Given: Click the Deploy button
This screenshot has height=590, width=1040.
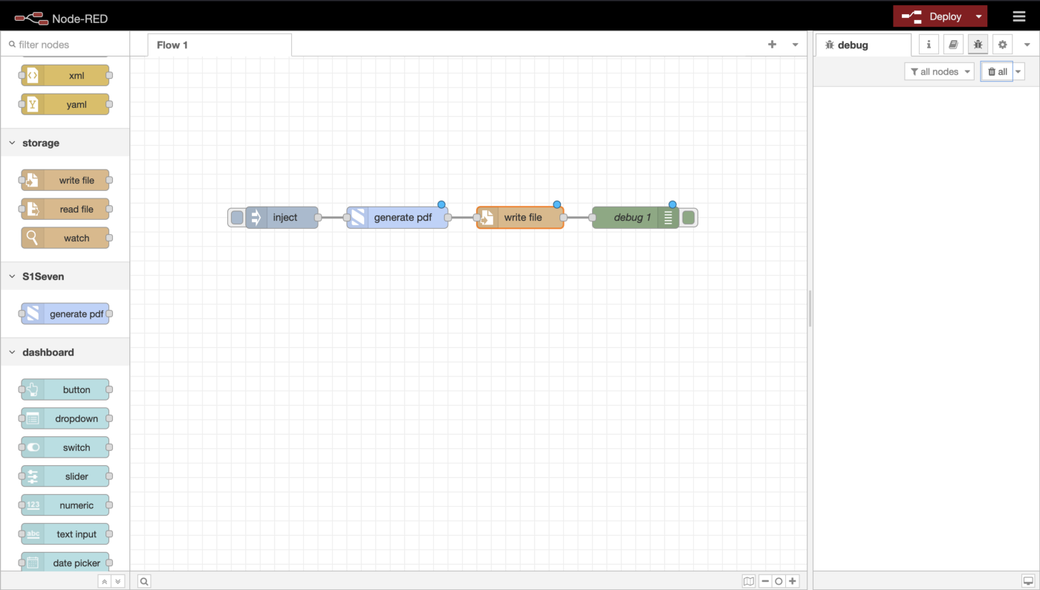Looking at the screenshot, I should coord(932,16).
